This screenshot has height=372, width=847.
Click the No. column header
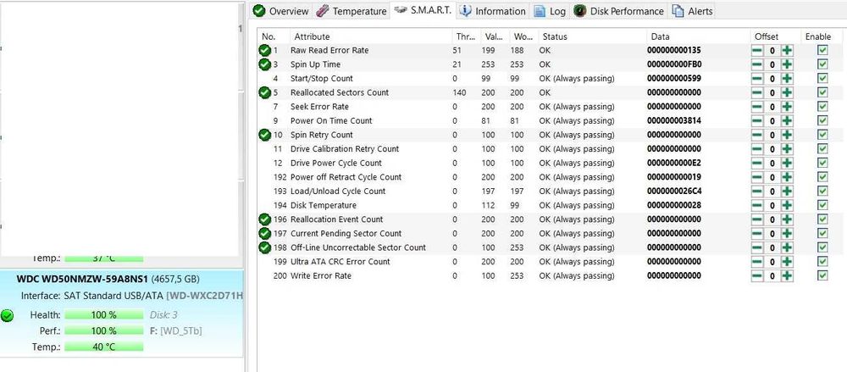274,36
